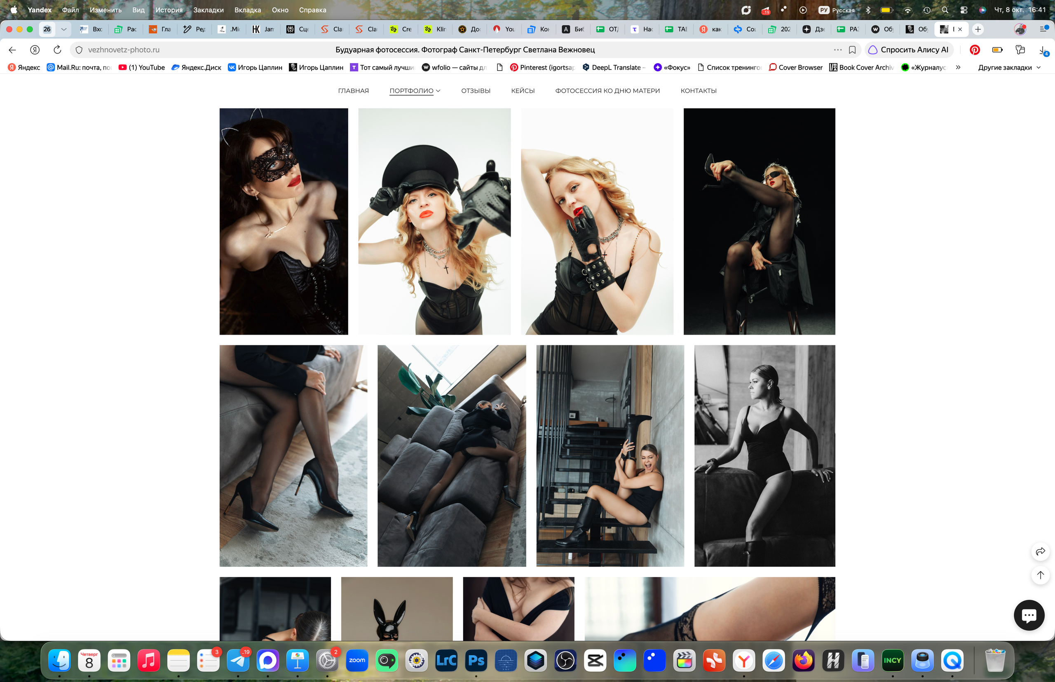Click the Спросить Алису AI button
This screenshot has width=1055, height=682.
pos(908,49)
